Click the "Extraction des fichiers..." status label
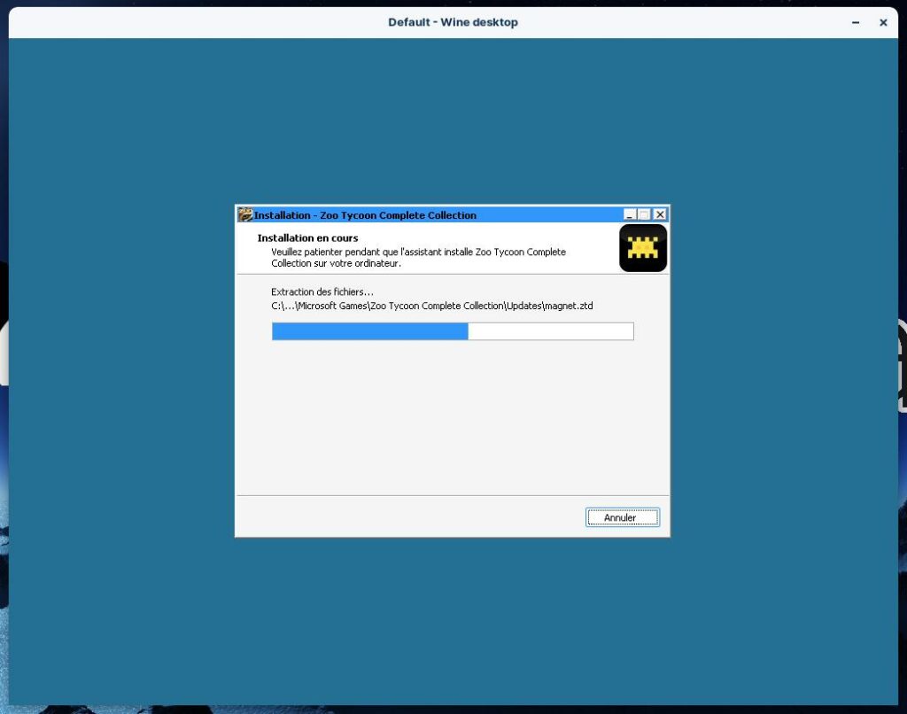The height and width of the screenshot is (714, 907). click(322, 291)
